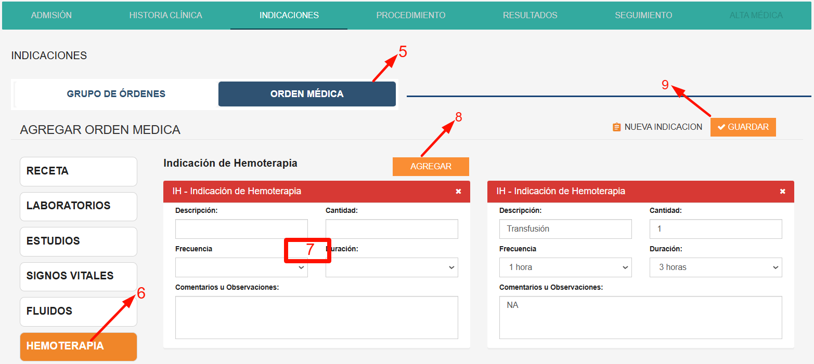Save with the Guardar button

click(x=743, y=127)
